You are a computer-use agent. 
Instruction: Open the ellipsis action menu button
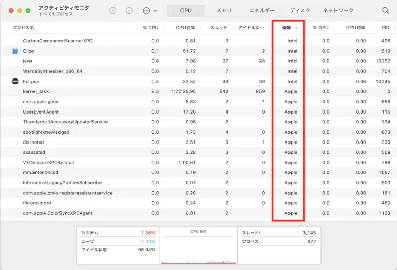click(146, 11)
